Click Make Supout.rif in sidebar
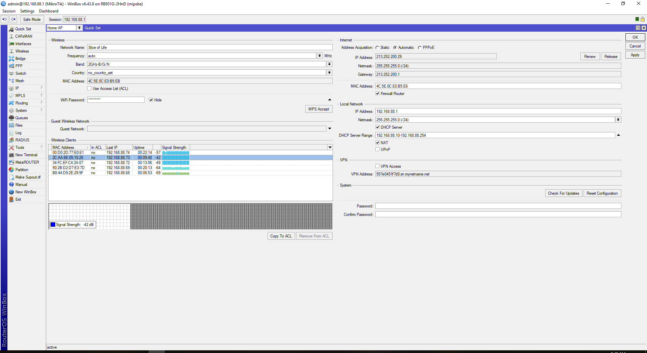The image size is (647, 353). point(28,177)
